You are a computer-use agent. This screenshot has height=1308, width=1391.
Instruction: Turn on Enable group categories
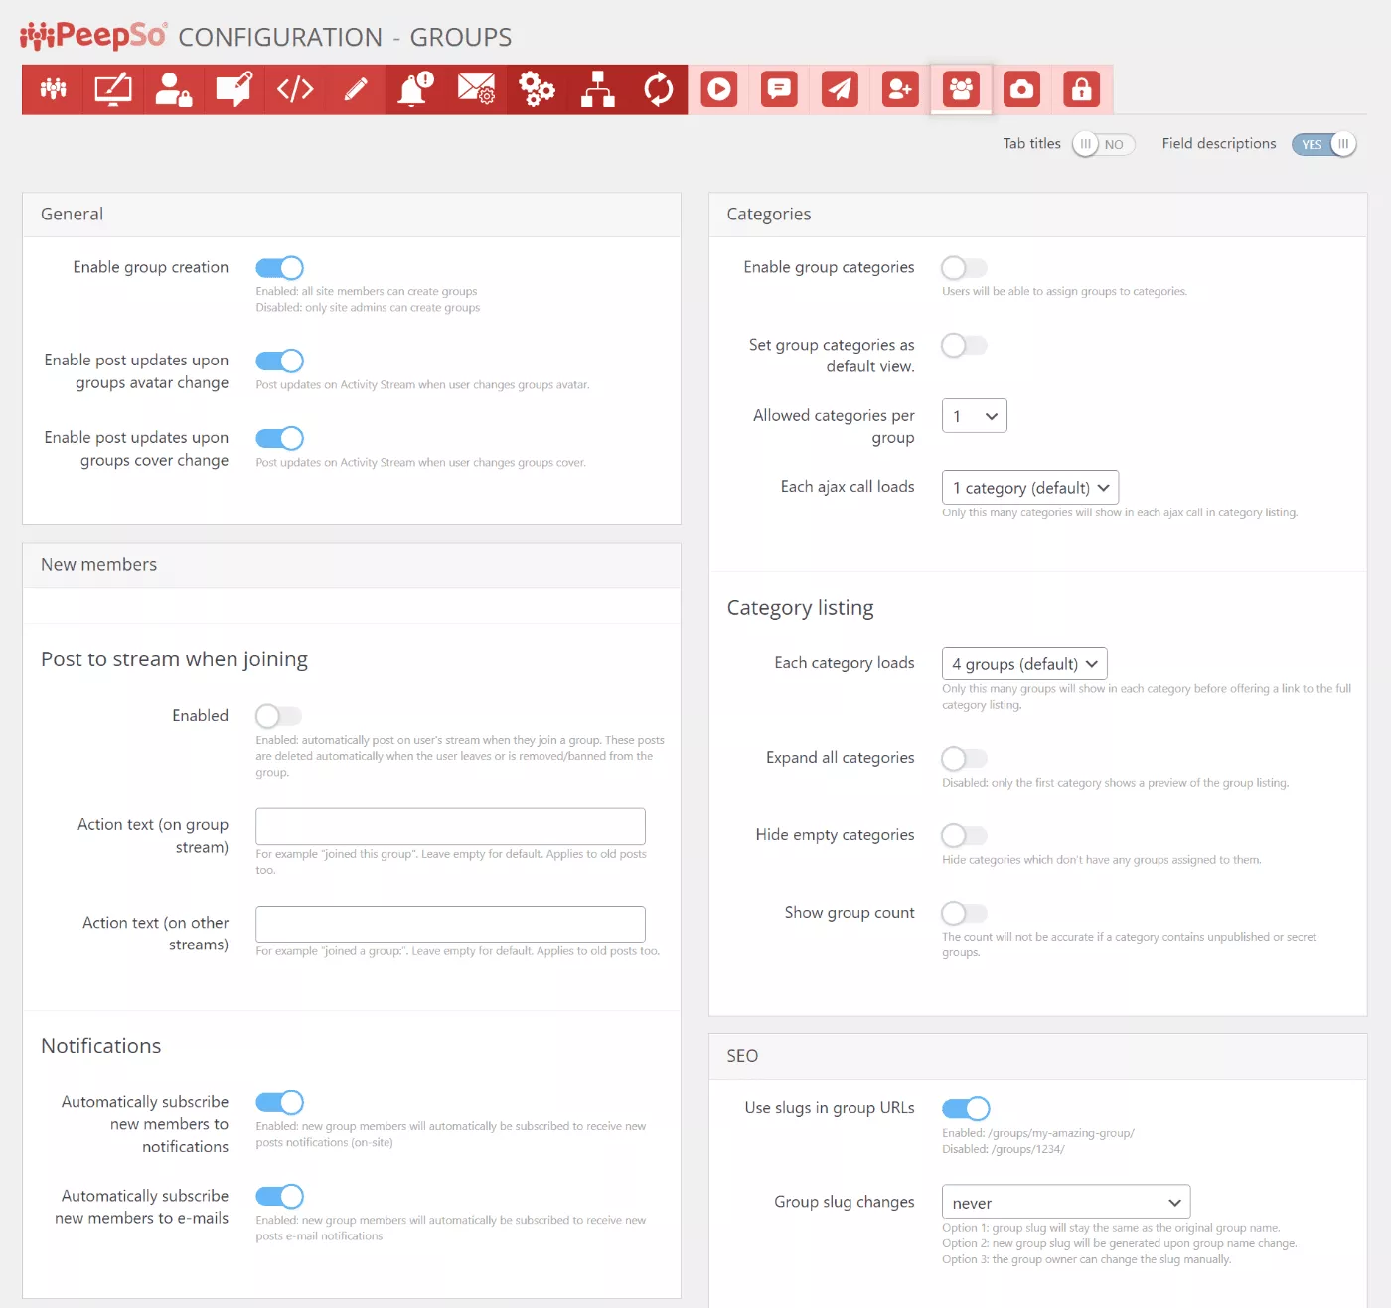tap(965, 268)
